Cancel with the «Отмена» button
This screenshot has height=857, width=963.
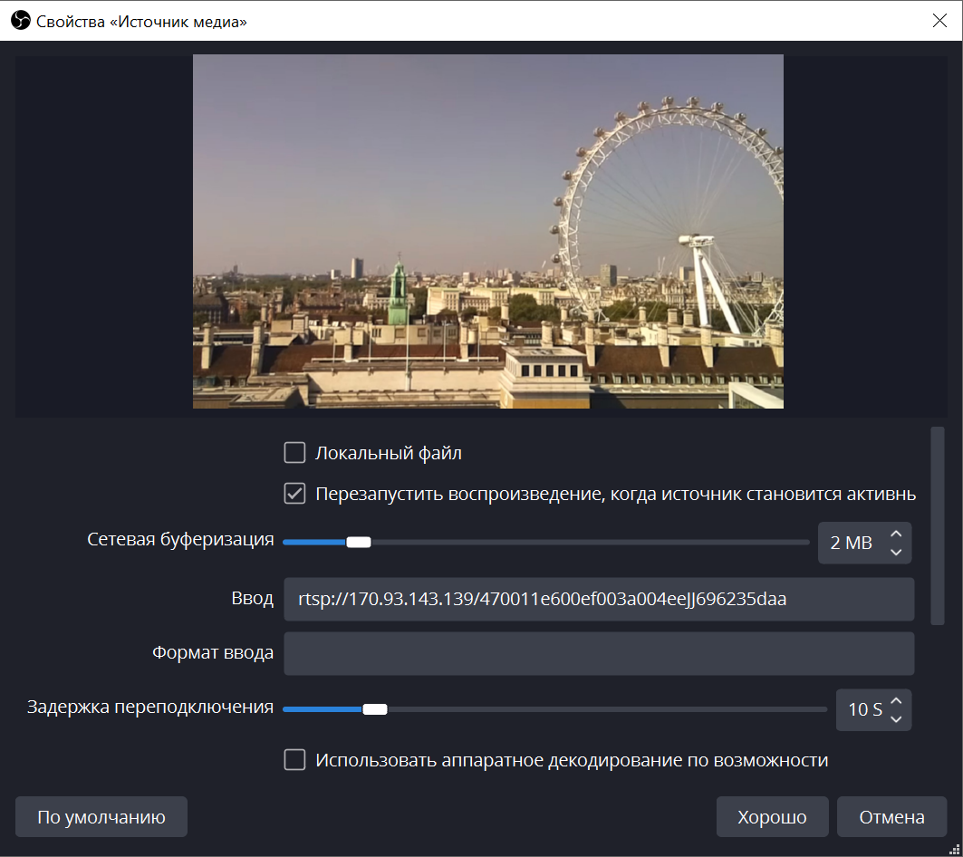point(891,816)
